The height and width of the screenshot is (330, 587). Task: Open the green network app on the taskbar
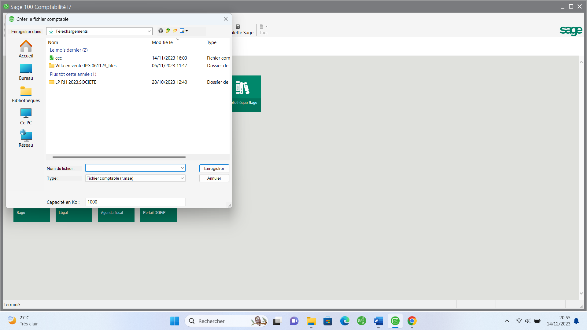click(362, 321)
